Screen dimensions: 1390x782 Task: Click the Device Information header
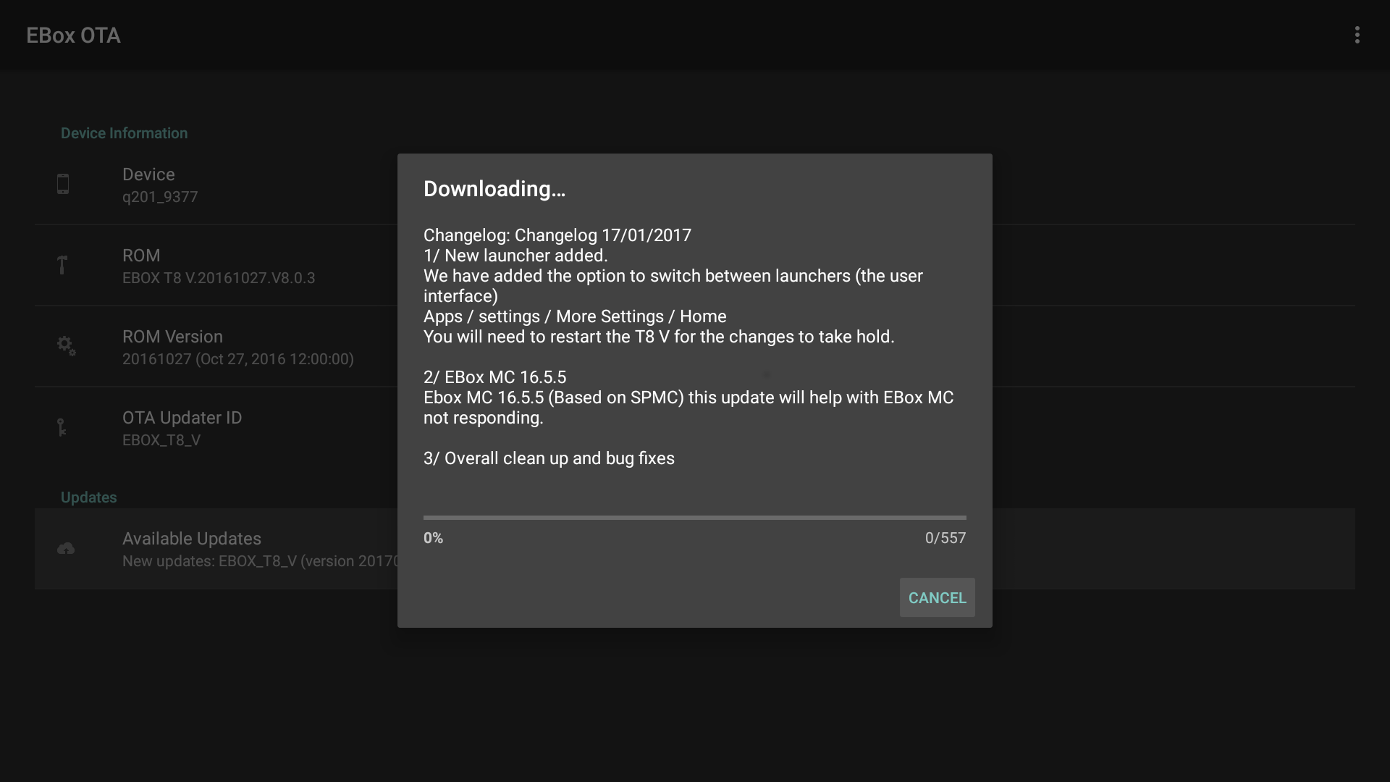tap(124, 133)
